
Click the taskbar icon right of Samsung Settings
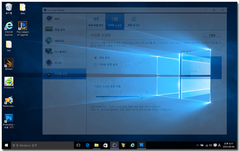tap(123, 145)
